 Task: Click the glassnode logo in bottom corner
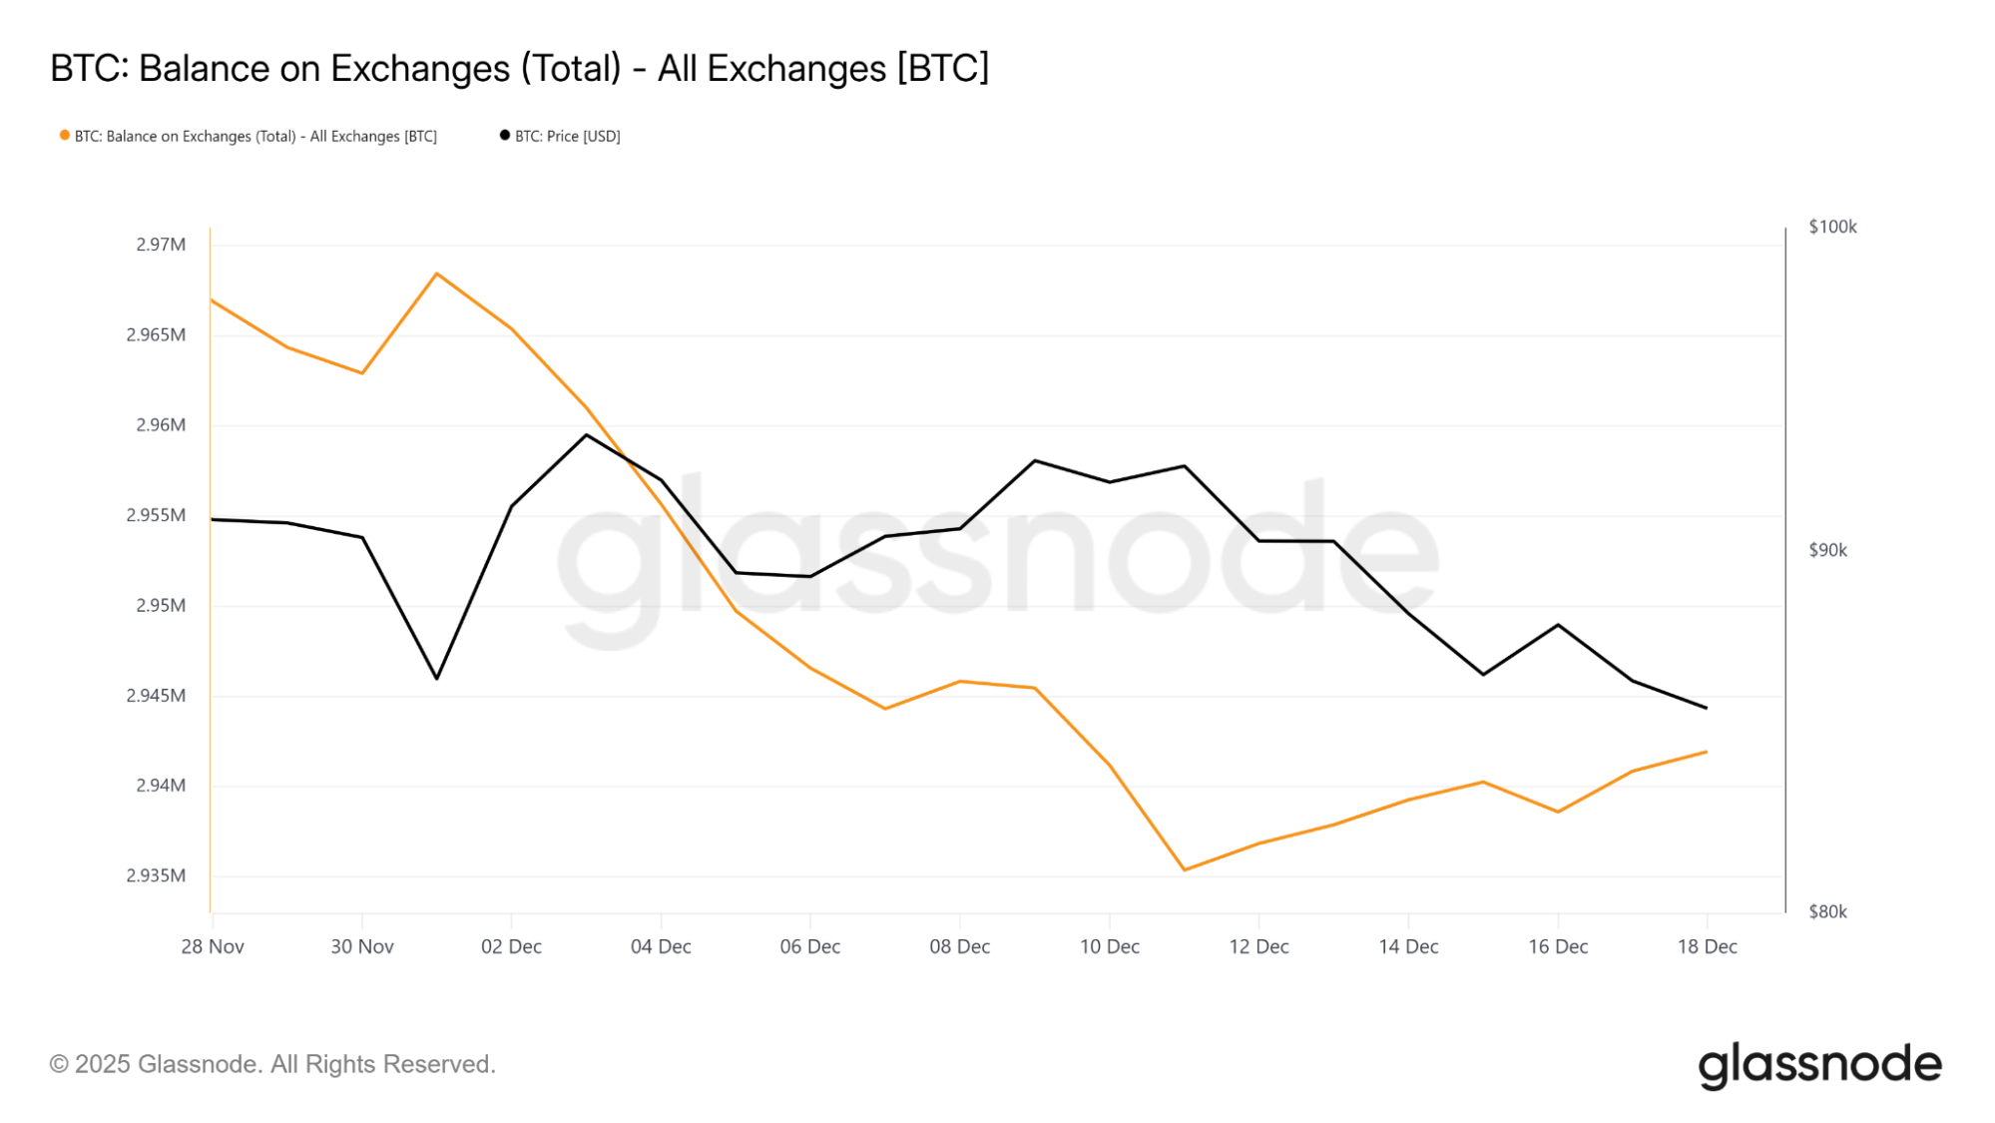coord(1819,1065)
